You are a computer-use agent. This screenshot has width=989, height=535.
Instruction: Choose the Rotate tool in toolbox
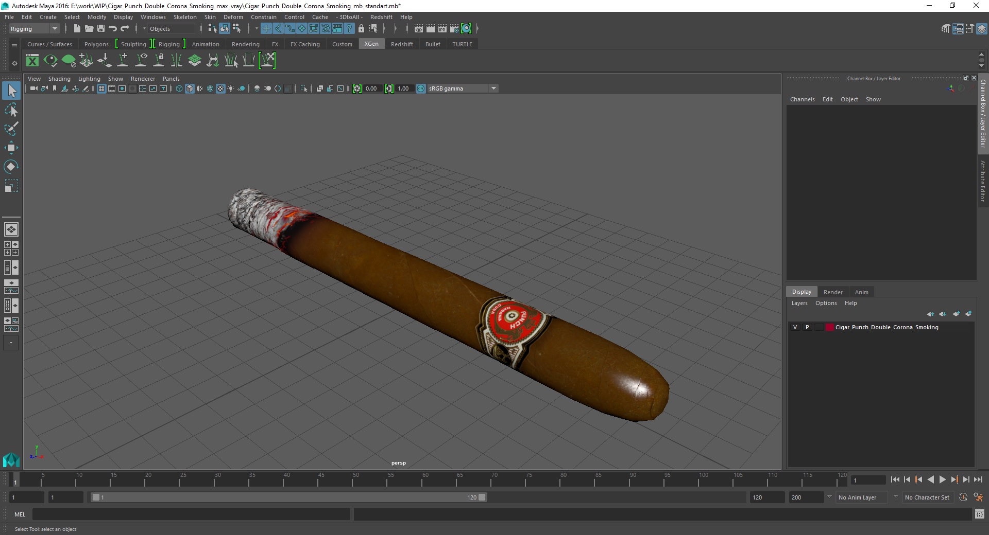[x=11, y=167]
